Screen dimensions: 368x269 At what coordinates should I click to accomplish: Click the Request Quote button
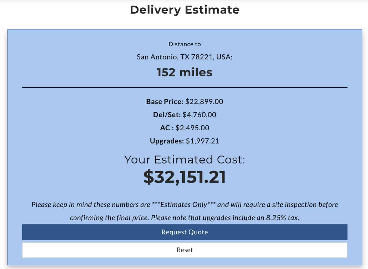point(185,232)
